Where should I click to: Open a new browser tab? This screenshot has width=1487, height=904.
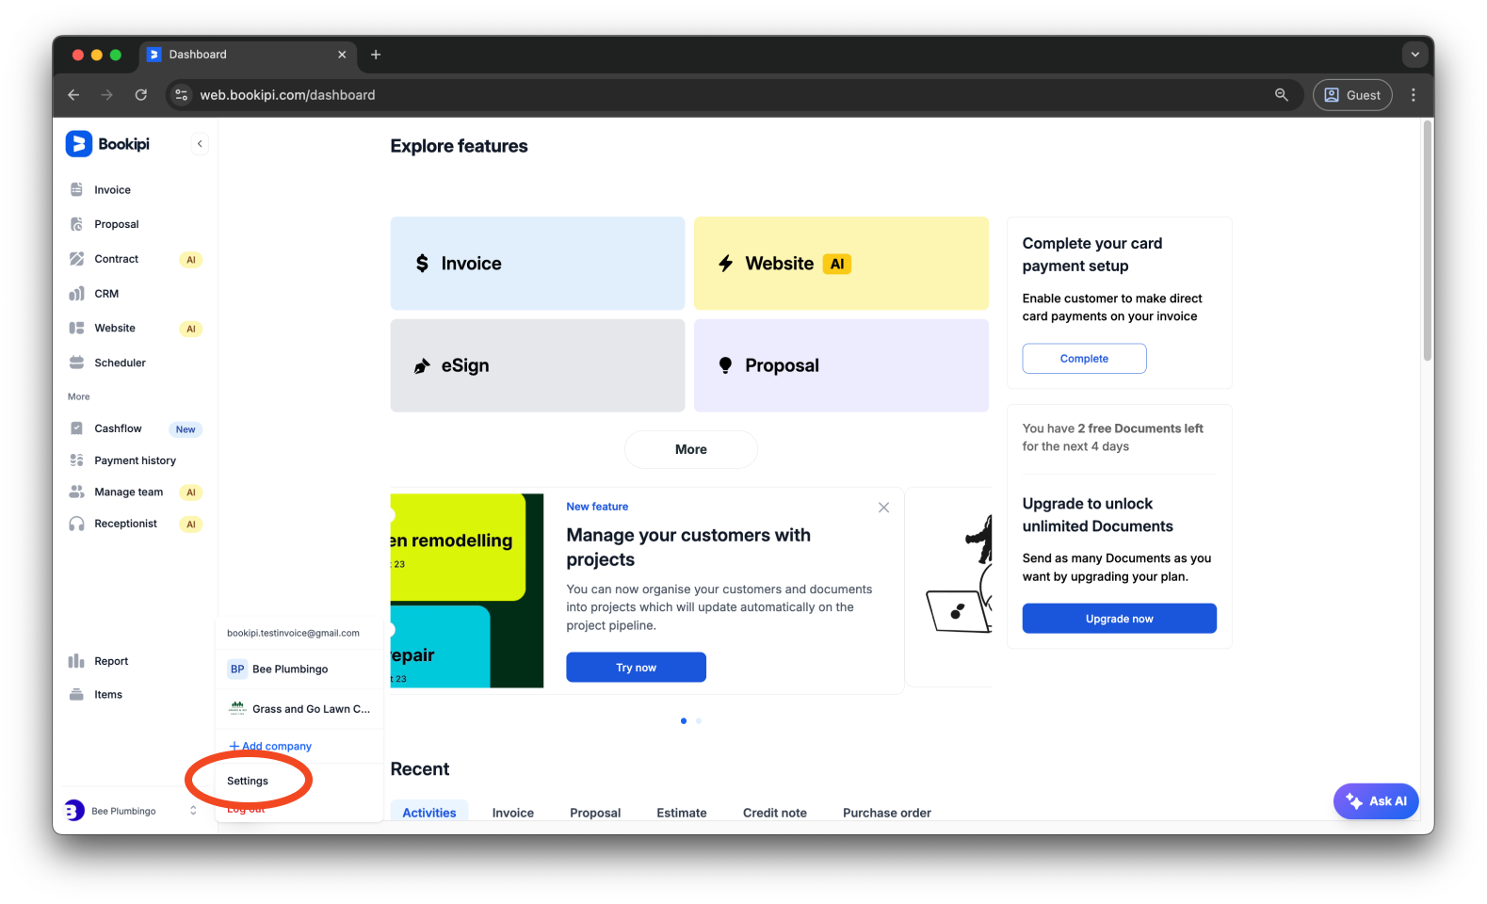(x=376, y=55)
